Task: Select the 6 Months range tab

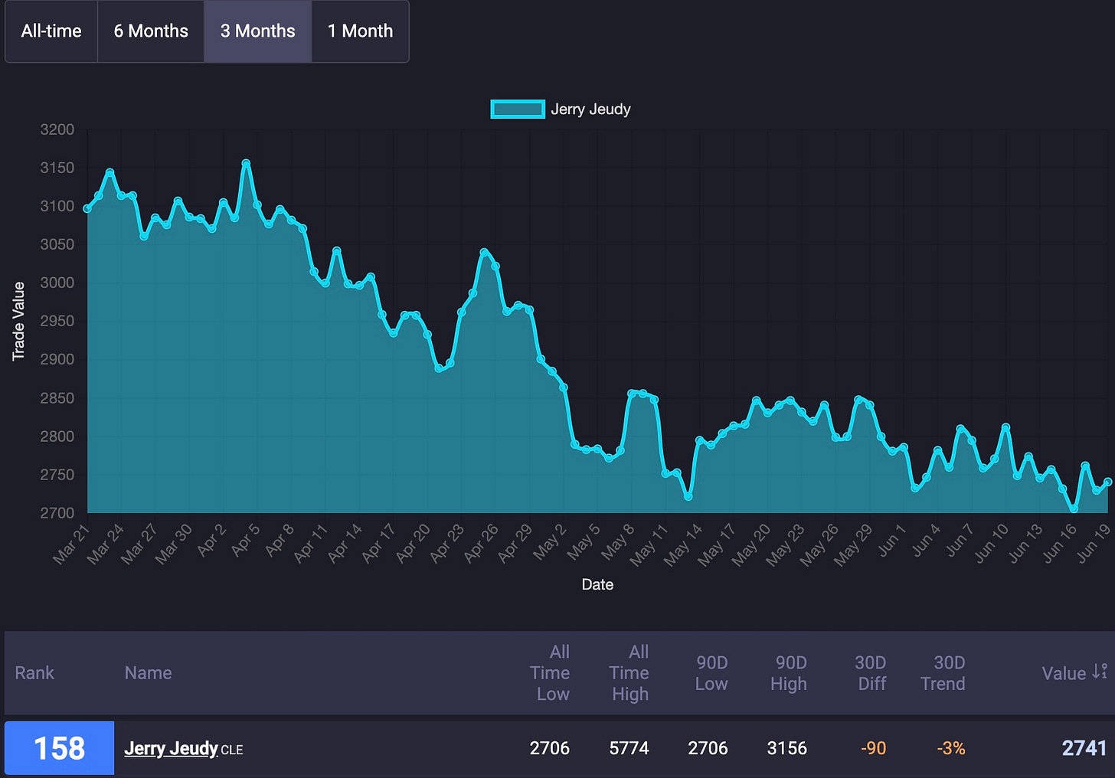Action: click(151, 31)
